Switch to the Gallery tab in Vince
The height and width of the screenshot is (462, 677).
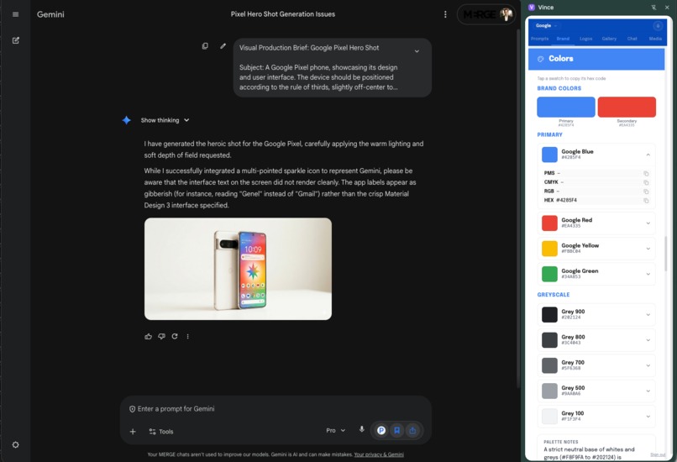pyautogui.click(x=609, y=39)
